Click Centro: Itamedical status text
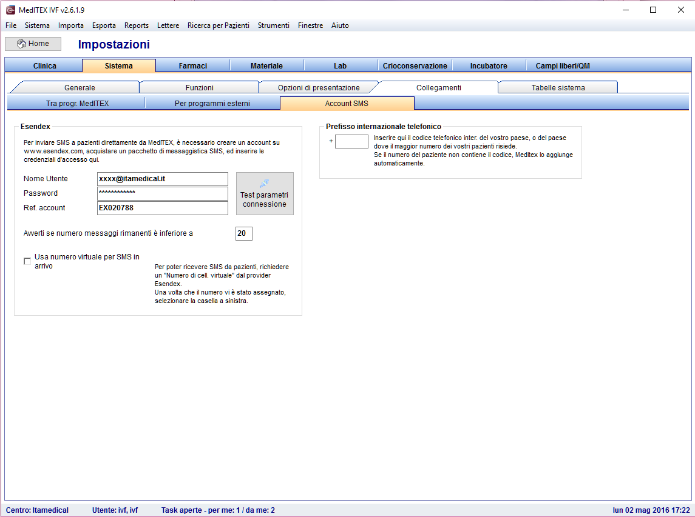Screen dimensions: 695x517 coord(37,510)
